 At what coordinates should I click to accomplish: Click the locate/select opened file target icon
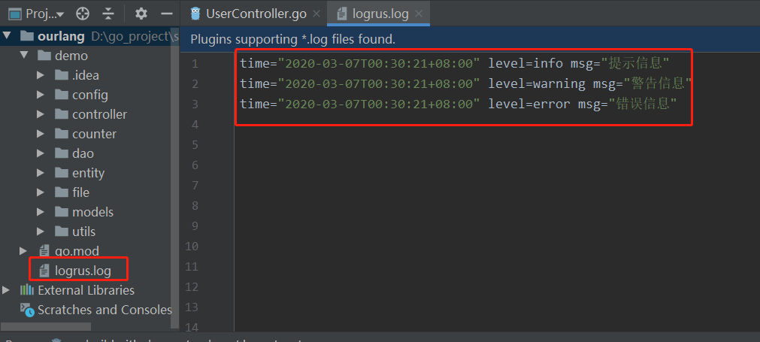[83, 14]
